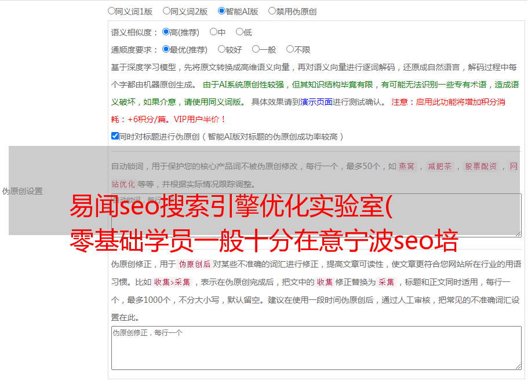Open the 演示页面 link
Viewport: 528px width, 381px height.
pyautogui.click(x=316, y=102)
